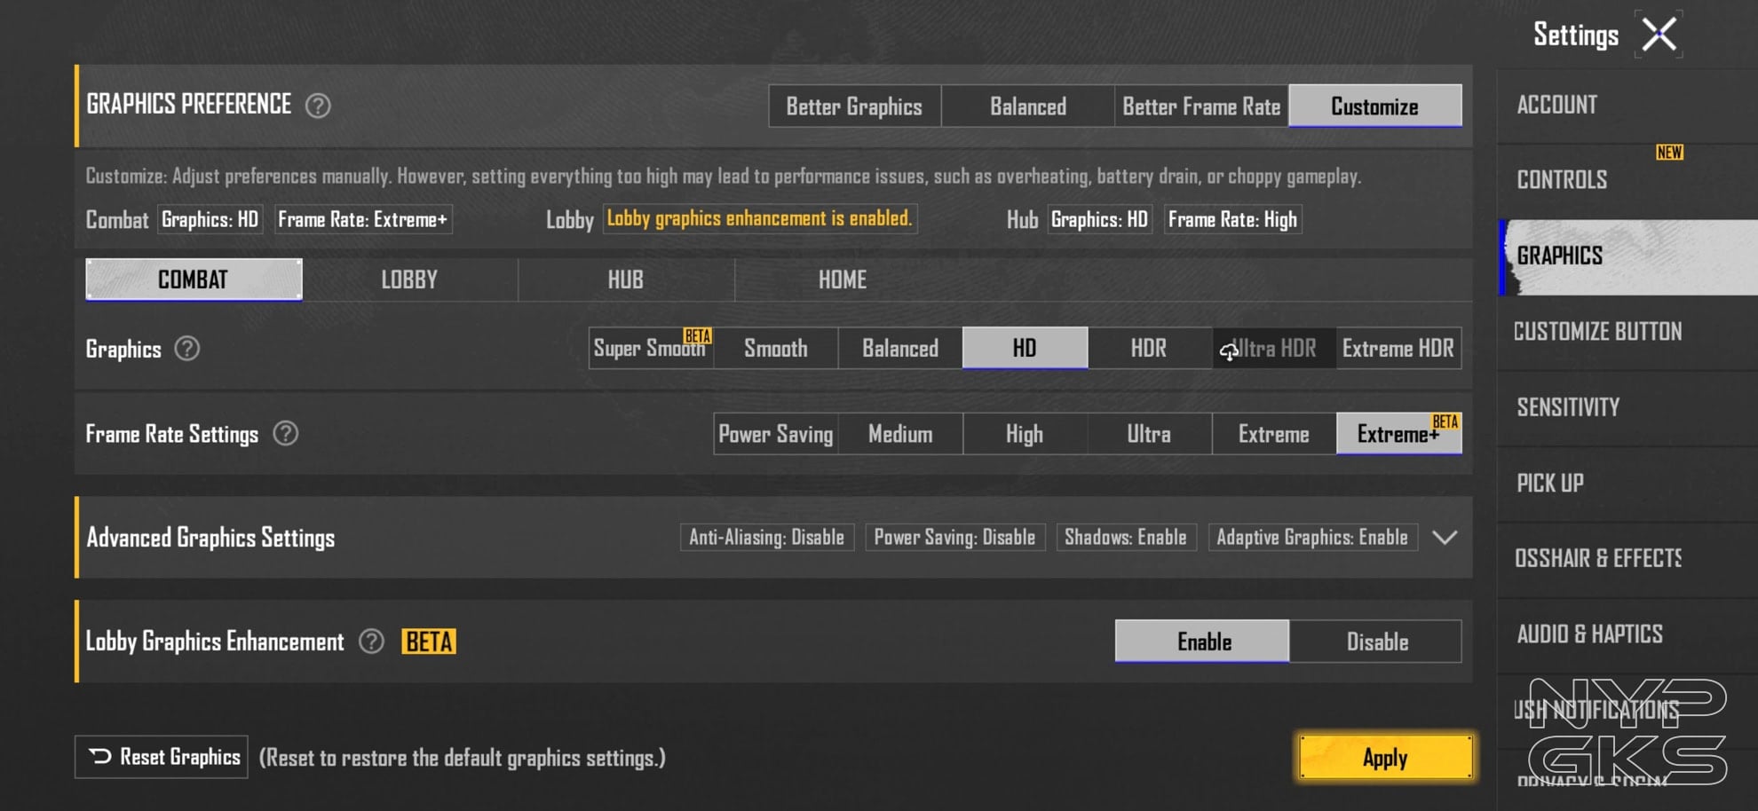Set frame rate to High
Viewport: 1758px width, 811px height.
pos(1025,434)
